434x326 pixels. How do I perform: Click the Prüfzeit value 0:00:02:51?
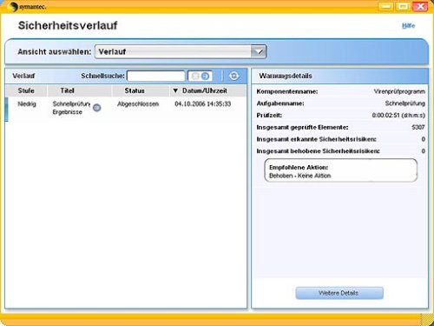point(398,116)
